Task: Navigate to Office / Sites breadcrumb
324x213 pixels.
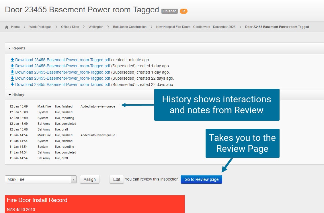Action: 70,27
